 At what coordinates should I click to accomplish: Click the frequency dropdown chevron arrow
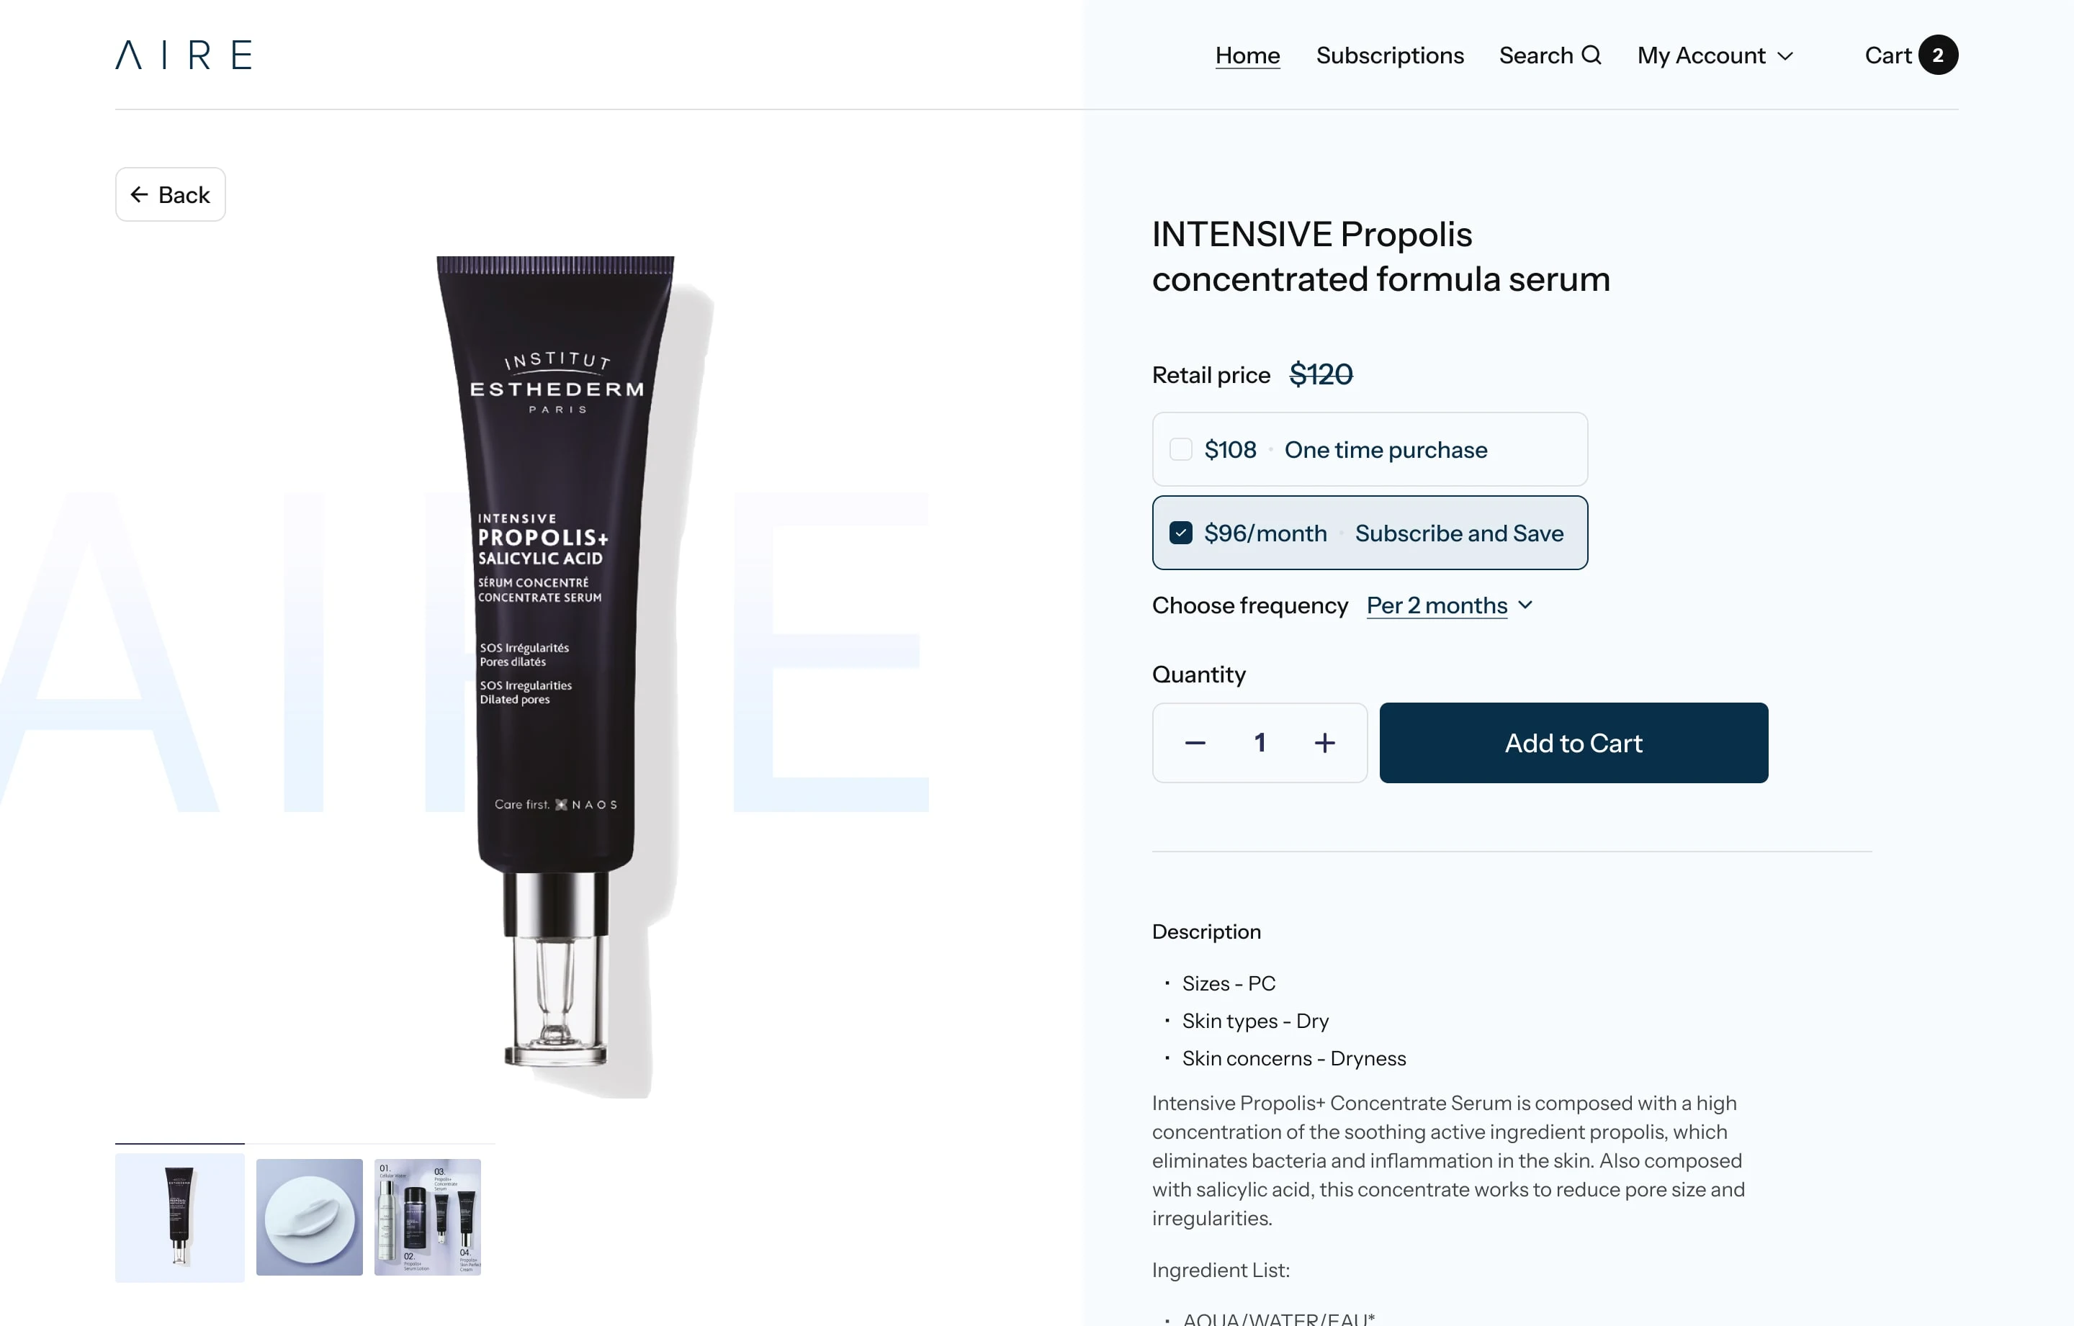(1525, 605)
